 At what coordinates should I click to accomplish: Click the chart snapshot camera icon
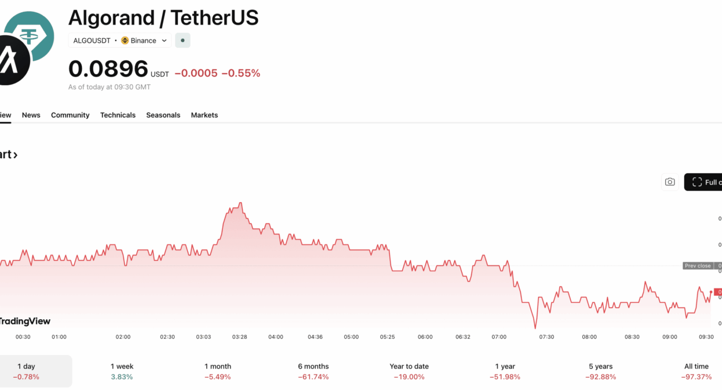coord(670,182)
